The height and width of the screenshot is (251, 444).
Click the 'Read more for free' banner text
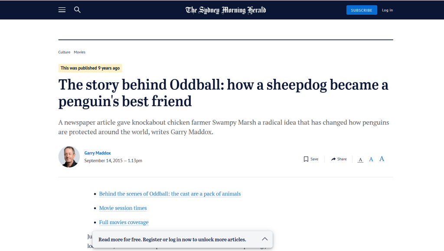pos(172,239)
